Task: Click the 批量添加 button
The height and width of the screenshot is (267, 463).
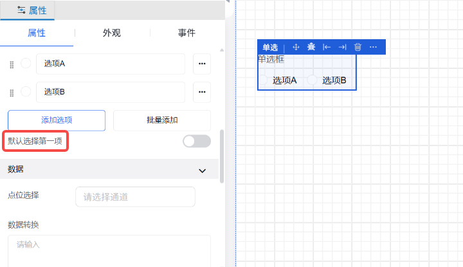Action: (162, 120)
